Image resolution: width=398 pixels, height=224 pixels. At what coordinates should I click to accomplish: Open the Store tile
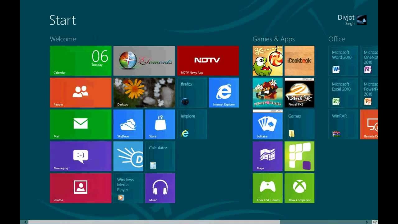(x=160, y=124)
